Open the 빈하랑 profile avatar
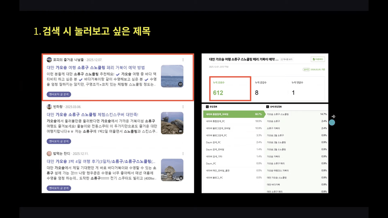388x218 pixels. click(x=49, y=107)
